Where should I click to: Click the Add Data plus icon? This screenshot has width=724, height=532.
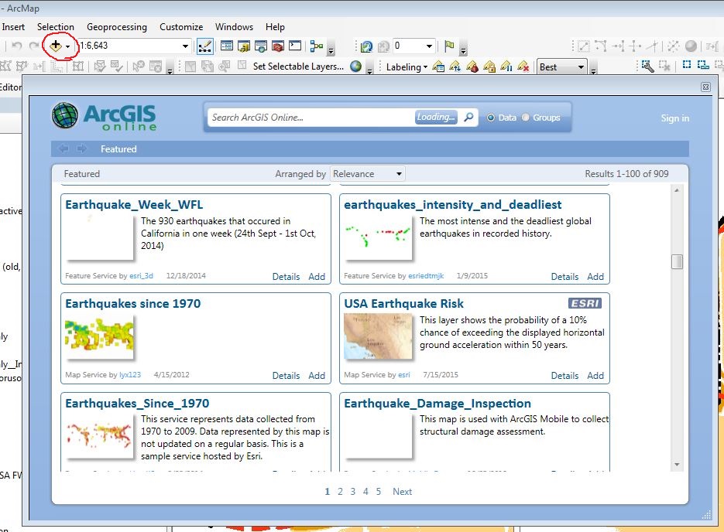(x=56, y=46)
